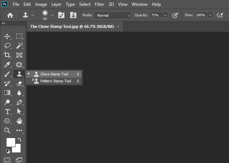Click the Opacity field showing 71%

(156, 15)
